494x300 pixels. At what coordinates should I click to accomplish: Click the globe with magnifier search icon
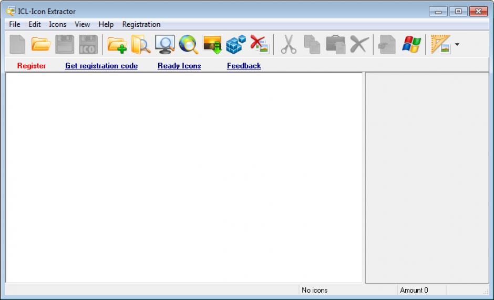pyautogui.click(x=188, y=45)
